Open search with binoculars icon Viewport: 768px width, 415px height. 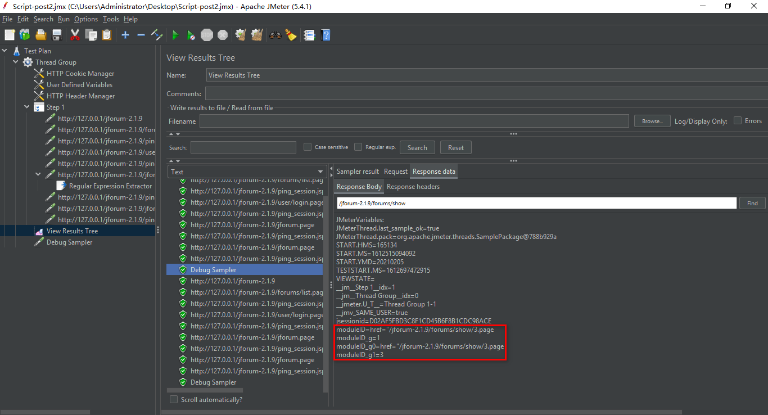click(275, 35)
